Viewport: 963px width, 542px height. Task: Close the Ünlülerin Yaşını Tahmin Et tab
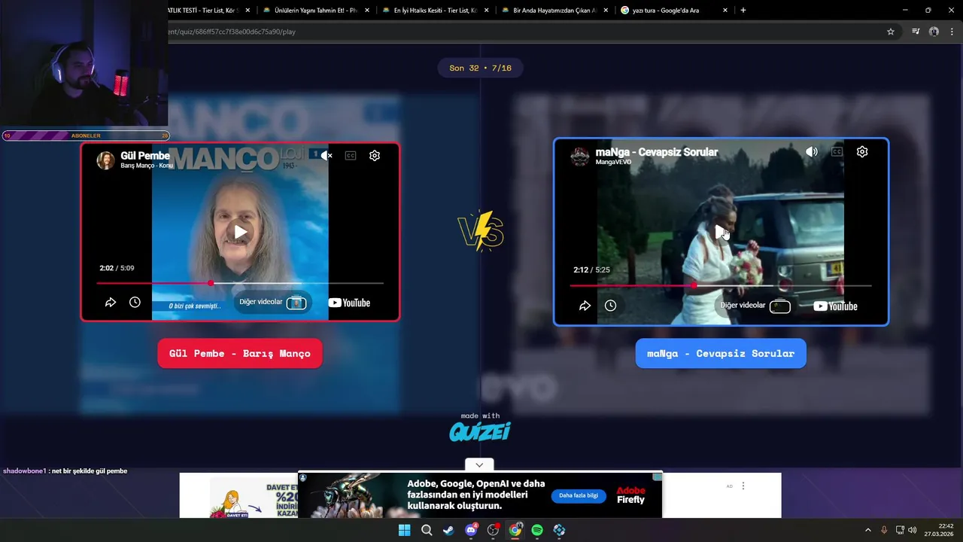367,11
